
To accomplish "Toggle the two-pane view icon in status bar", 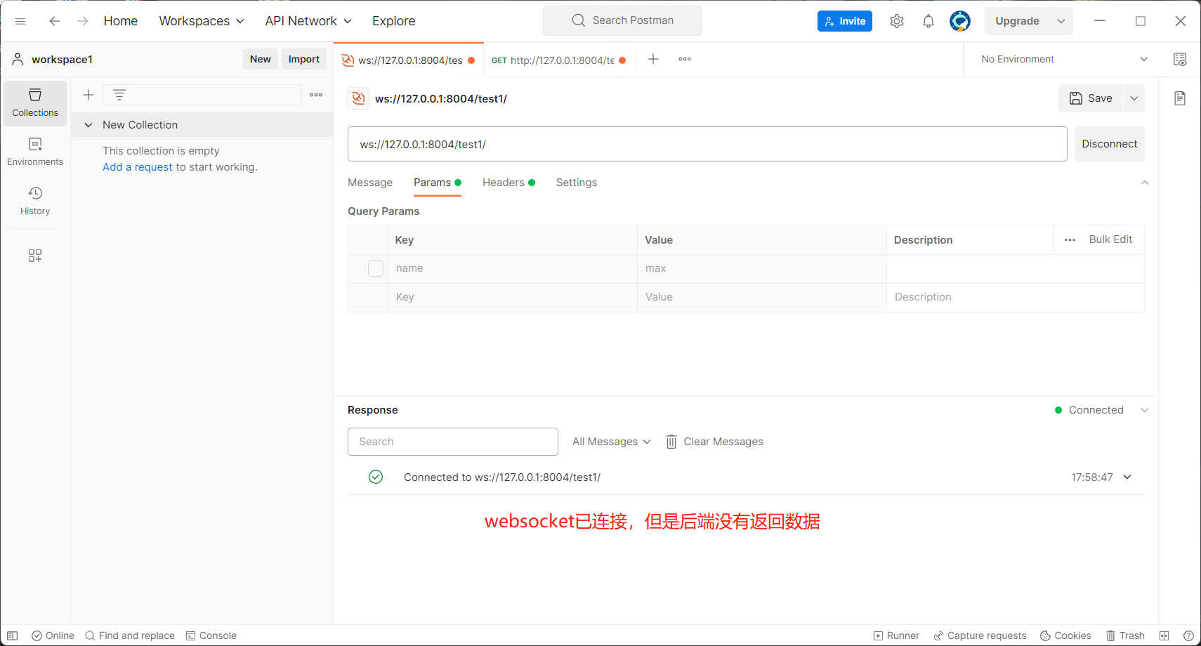I will (1164, 635).
